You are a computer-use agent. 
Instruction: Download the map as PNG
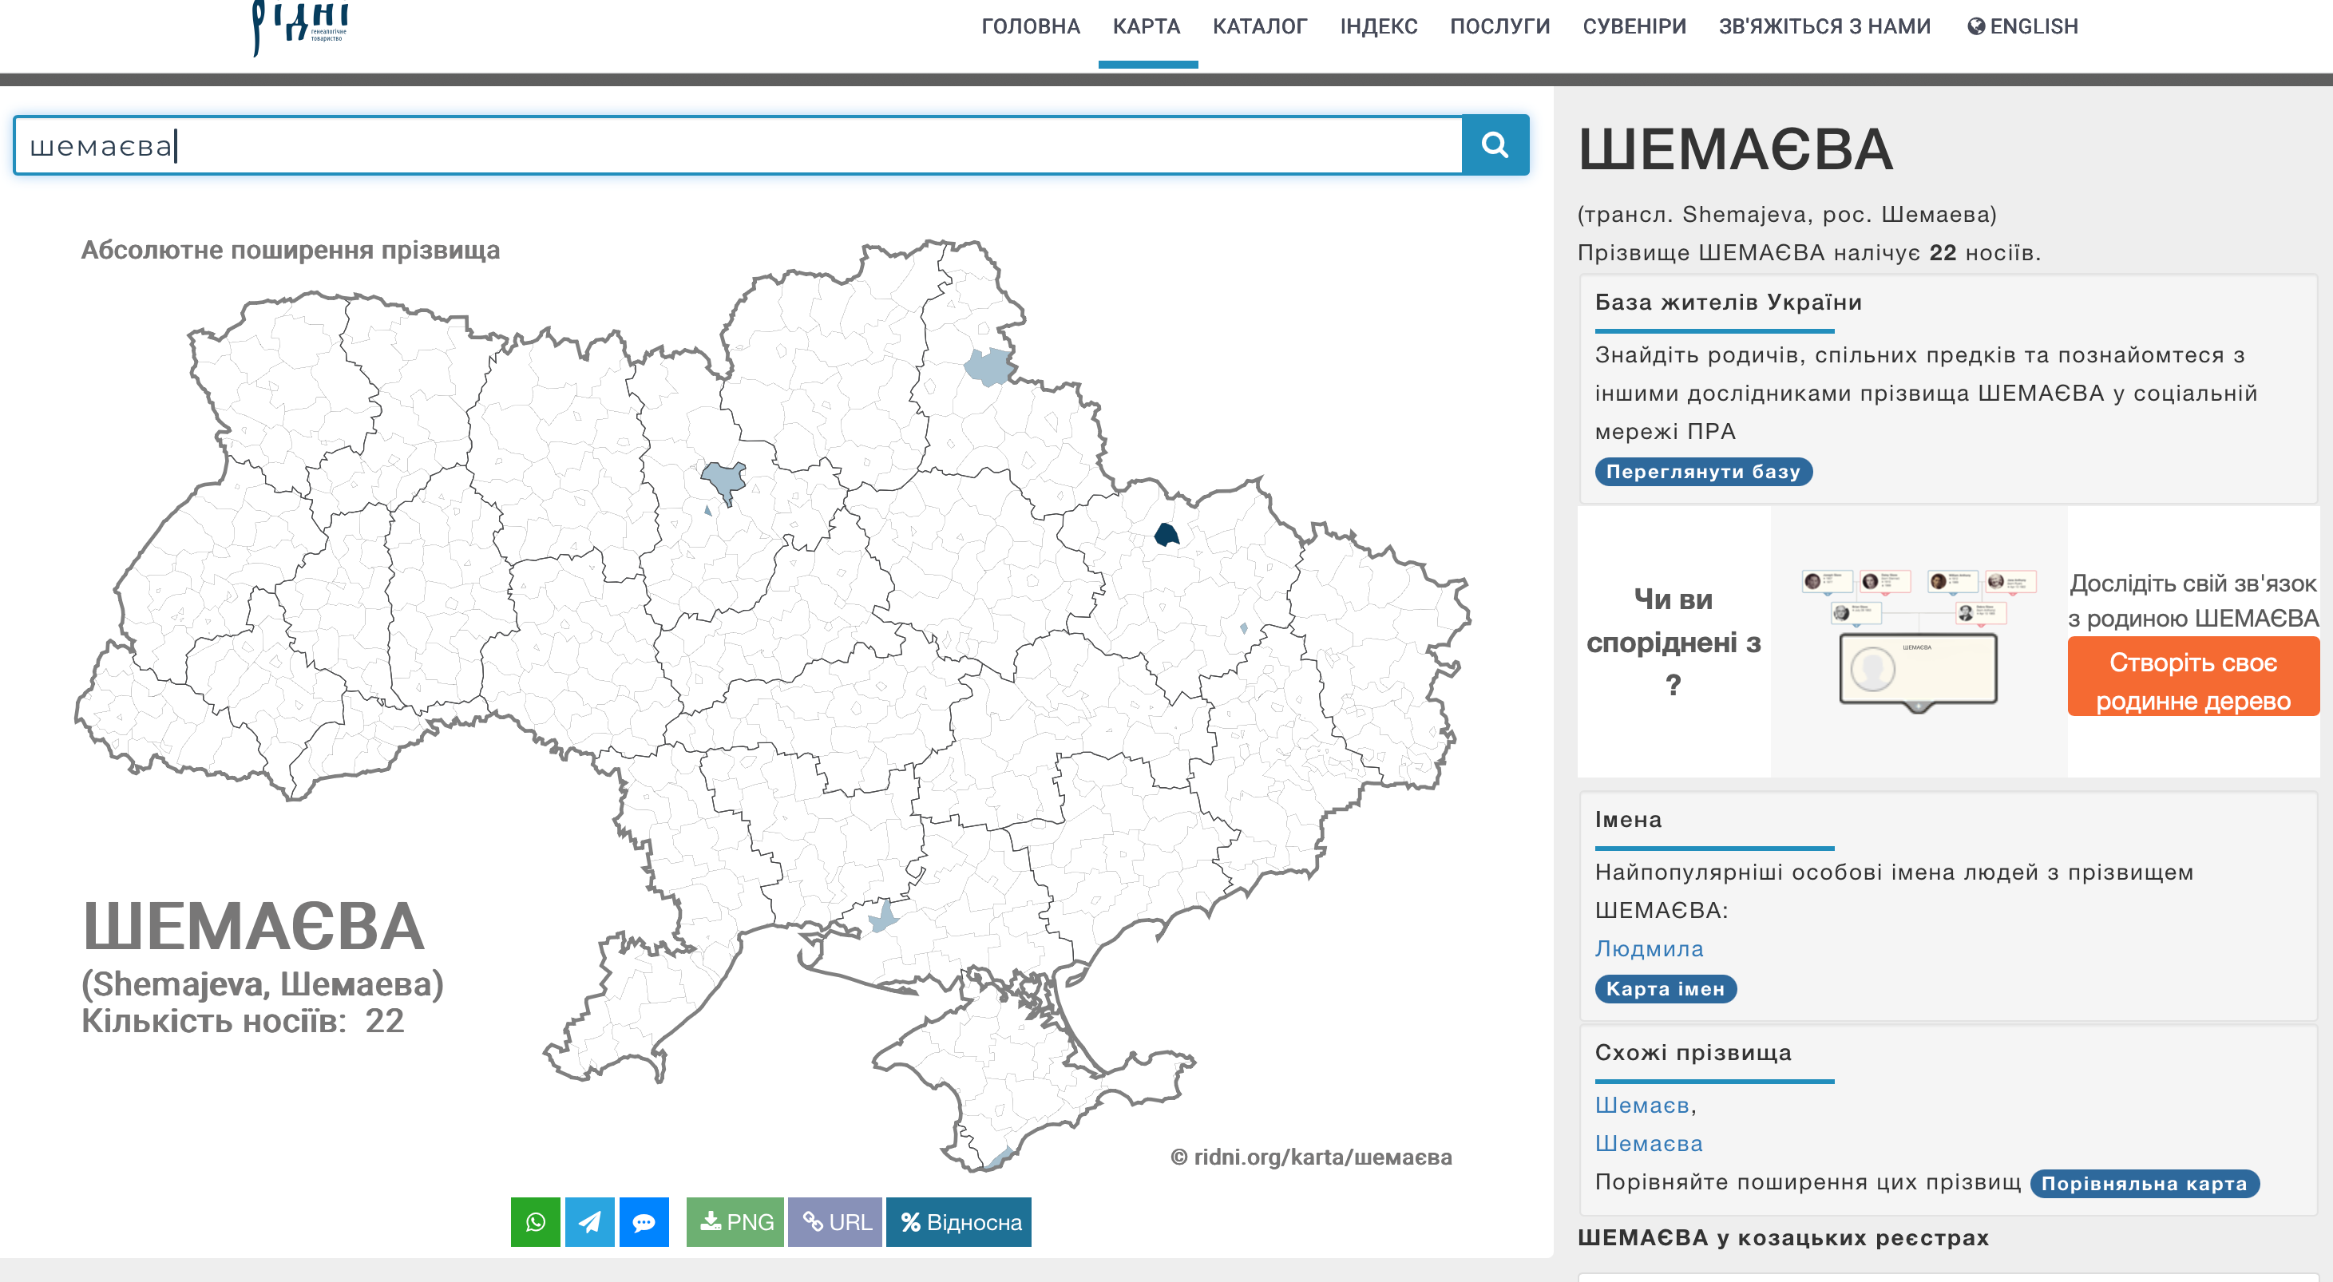point(735,1221)
